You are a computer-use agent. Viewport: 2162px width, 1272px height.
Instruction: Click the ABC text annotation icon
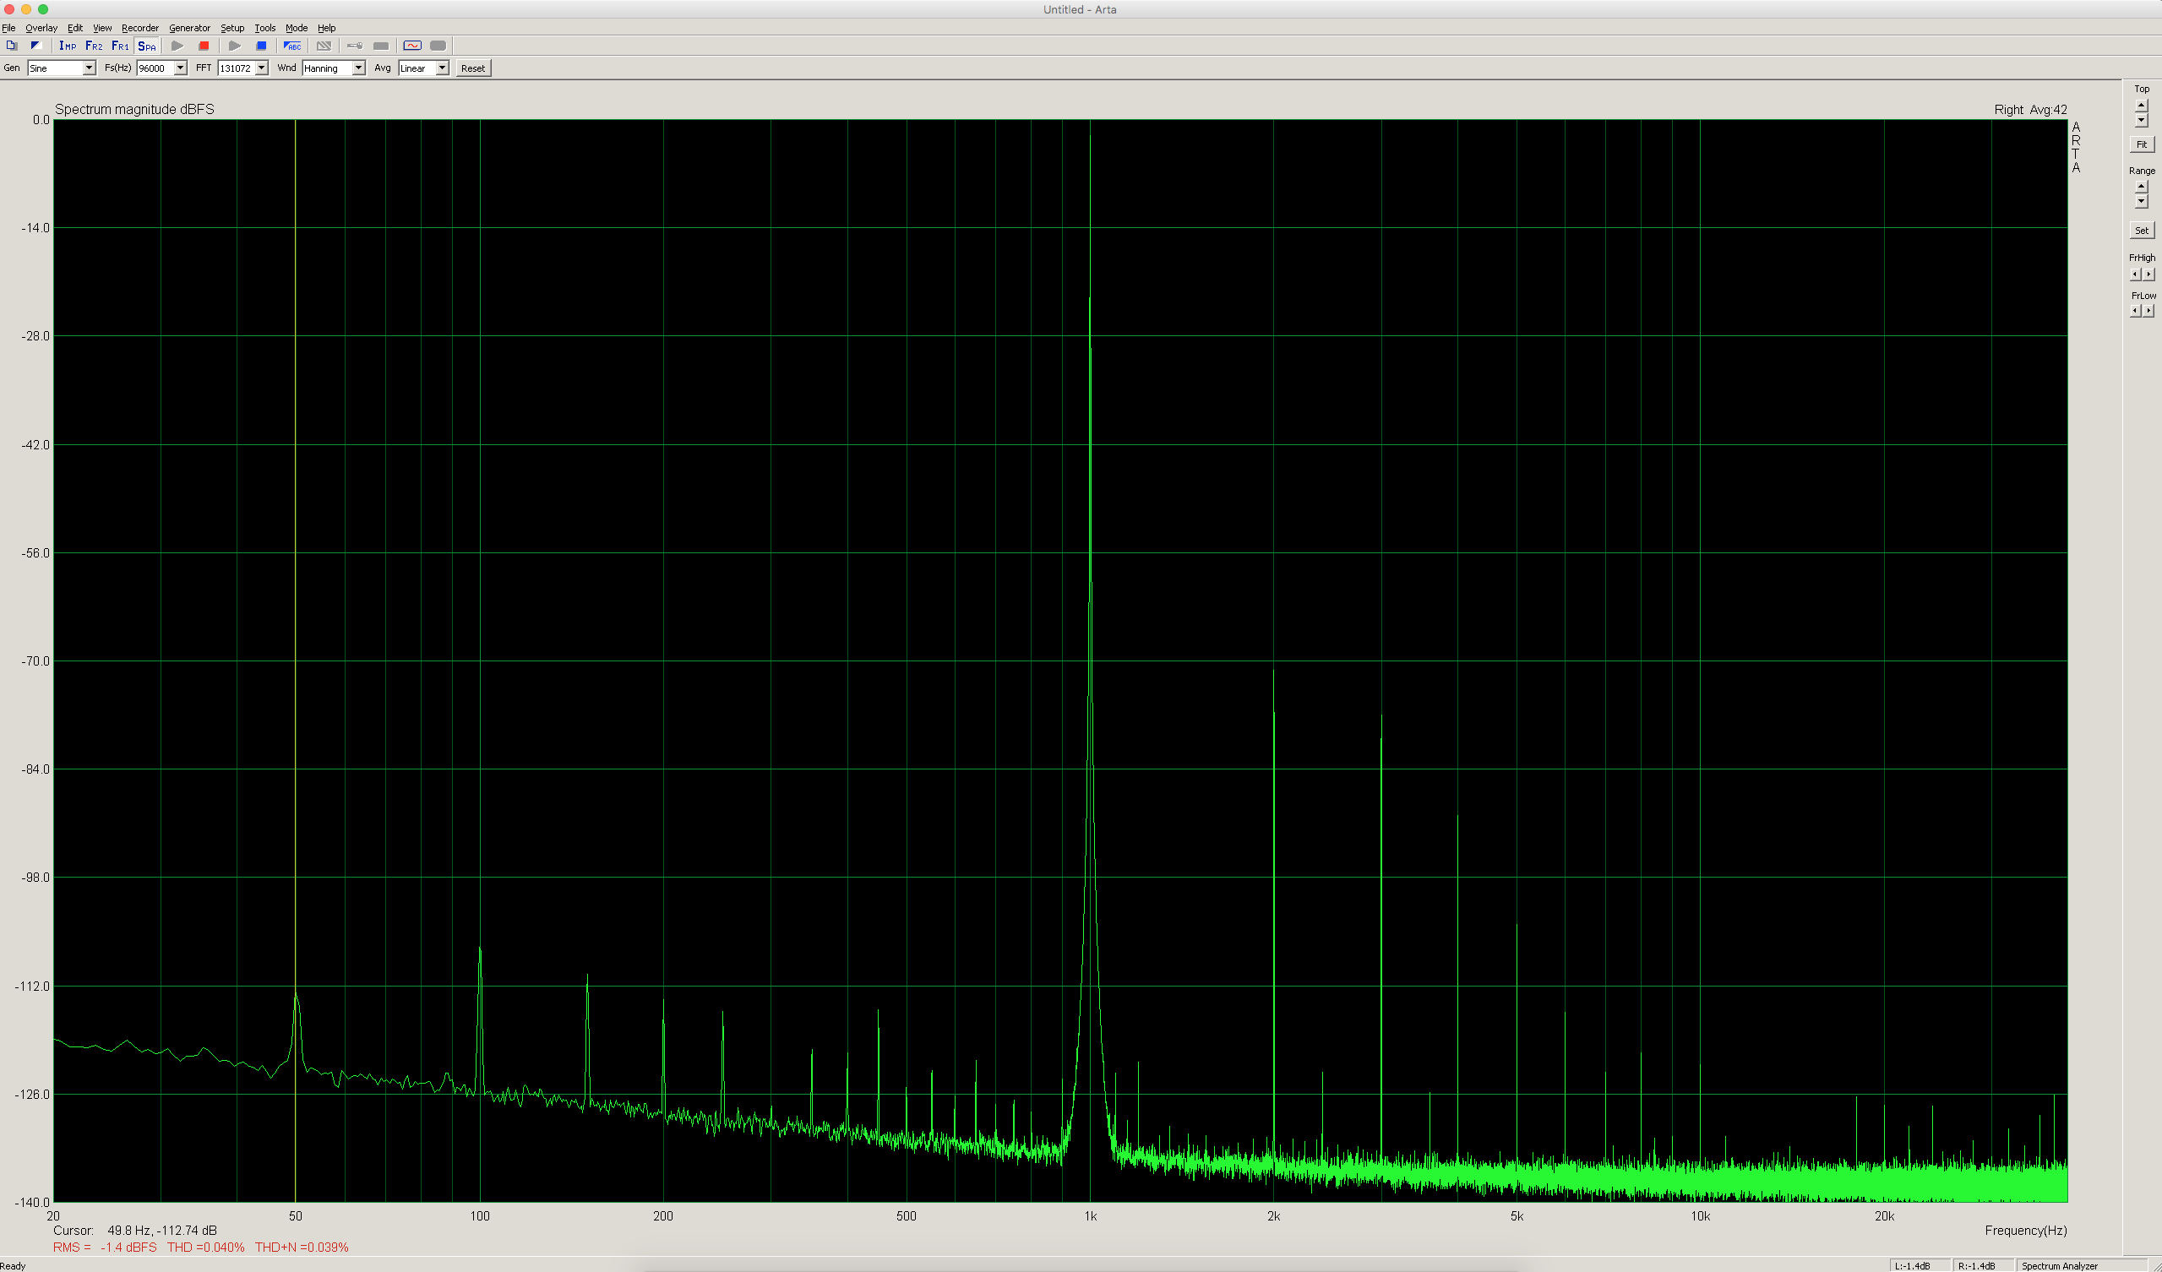(x=292, y=46)
